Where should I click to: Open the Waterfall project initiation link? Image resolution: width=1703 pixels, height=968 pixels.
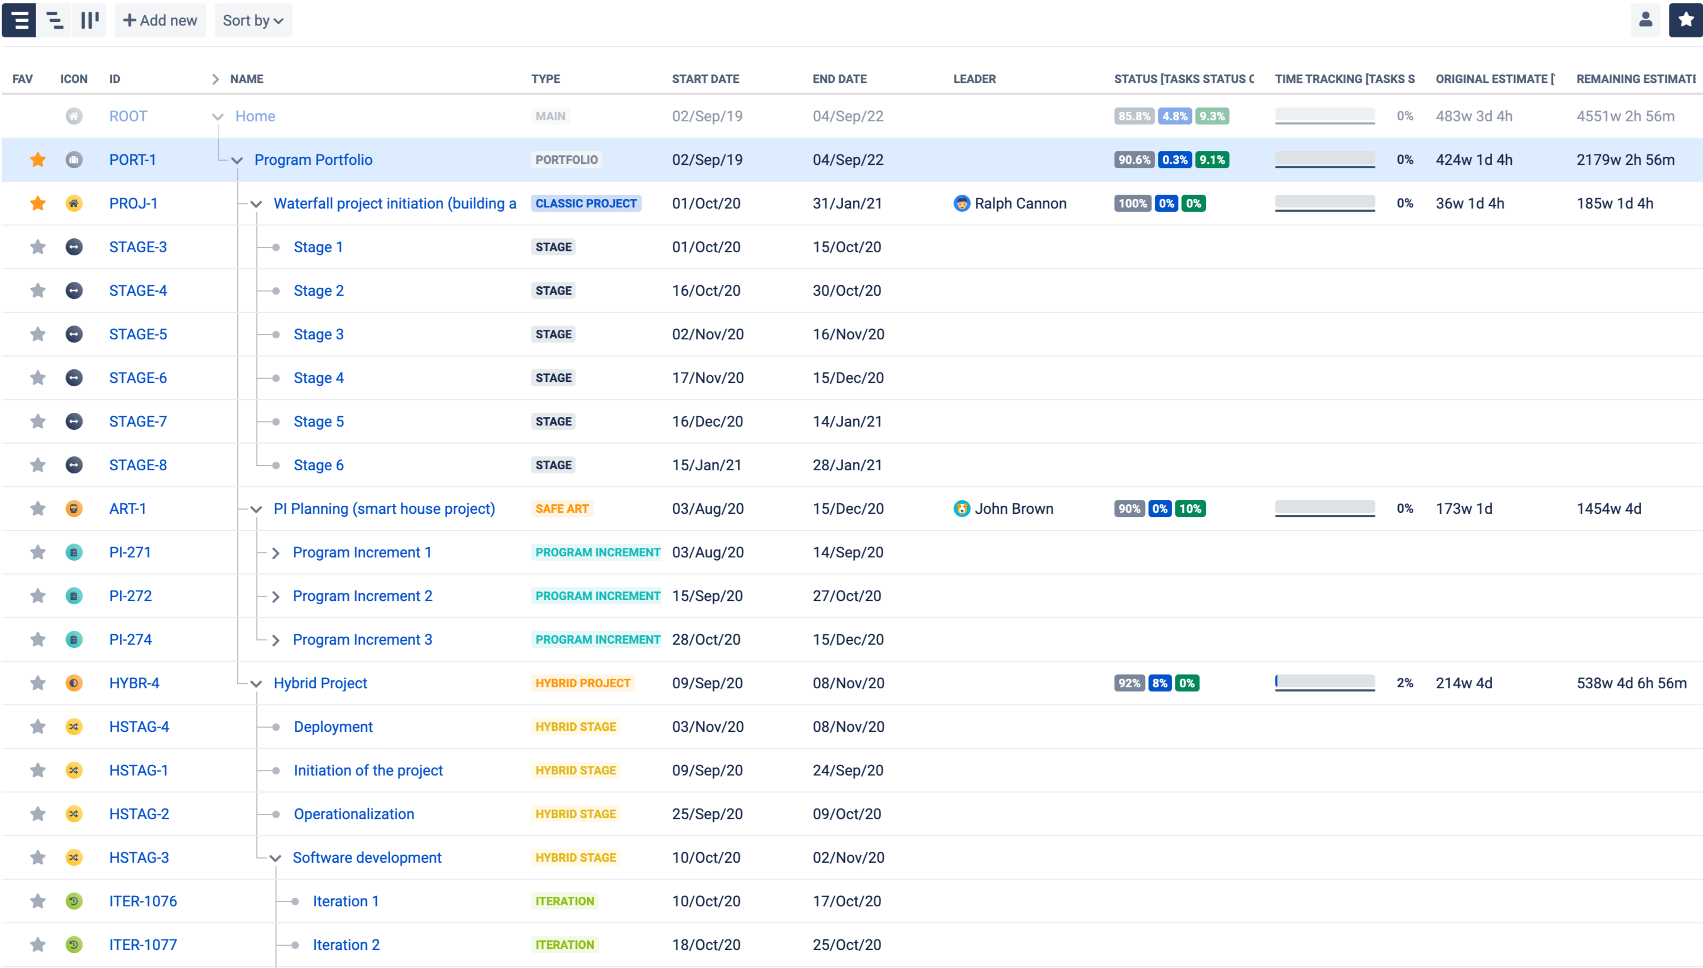(x=394, y=203)
